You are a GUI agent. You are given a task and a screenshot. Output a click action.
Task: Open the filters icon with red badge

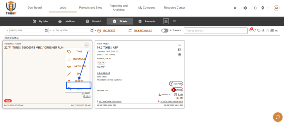tap(250, 30)
